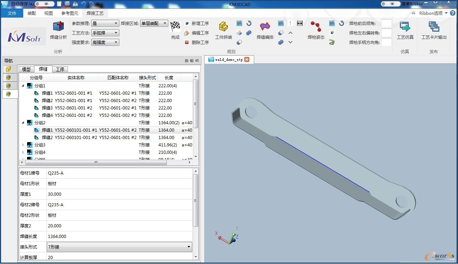Open the 焊缝编排 weld arrangement tool

tap(265, 30)
